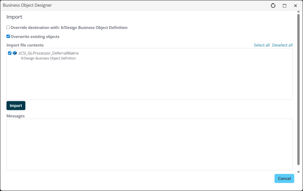Click the path text under zCSI_GLProcessor_DeferralMatrix
Image resolution: width=303 pixels, height=191 pixels.
(x=48, y=59)
